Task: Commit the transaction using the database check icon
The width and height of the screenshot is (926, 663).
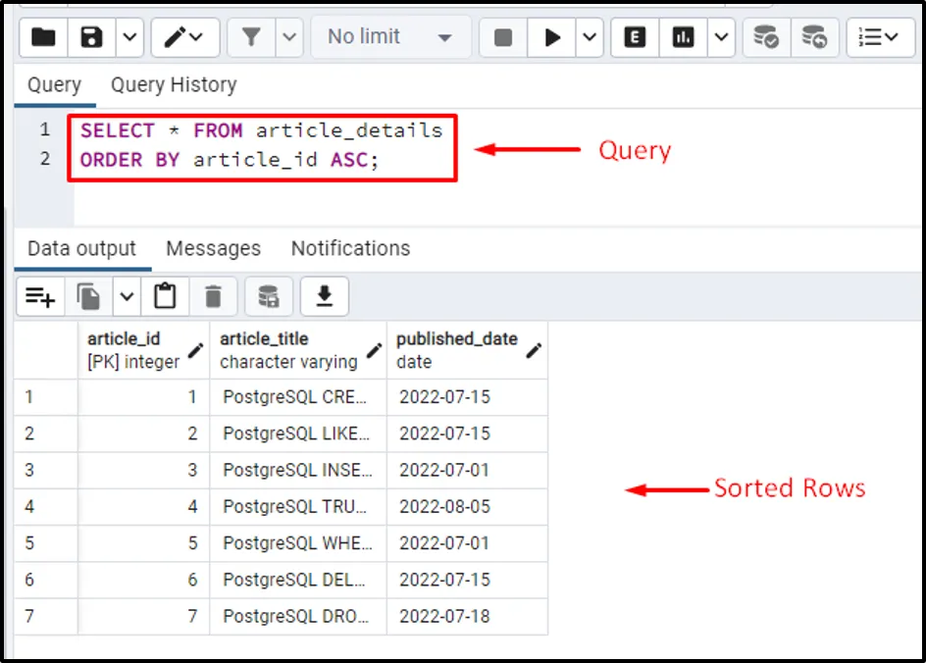Action: [766, 37]
